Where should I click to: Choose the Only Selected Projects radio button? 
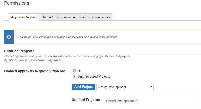pyautogui.click(x=74, y=76)
